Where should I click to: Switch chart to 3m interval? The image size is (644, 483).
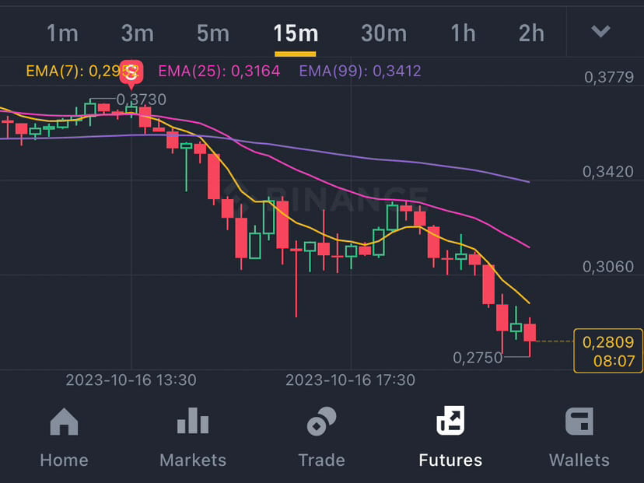coord(137,33)
